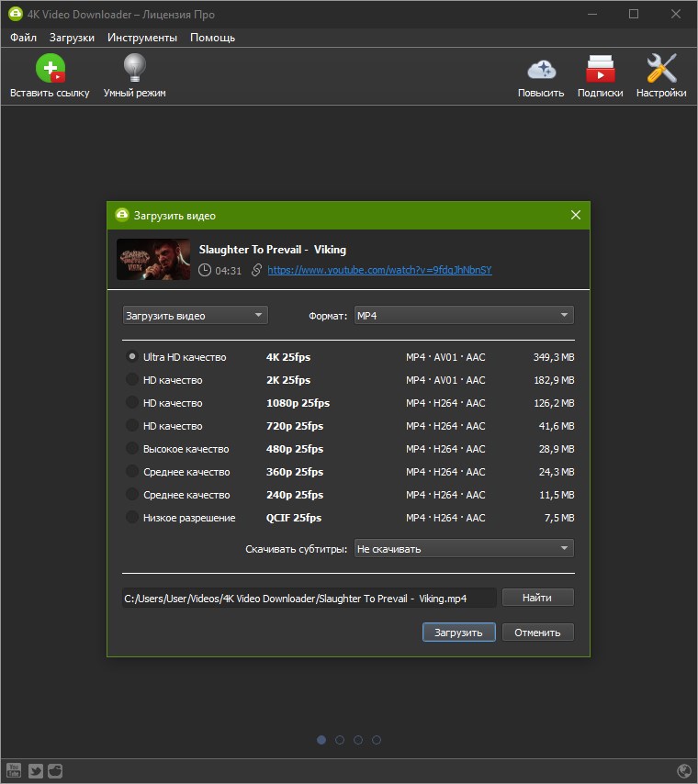This screenshot has width=698, height=784.
Task: Click the clock icon next to 04:31
Action: click(x=205, y=270)
